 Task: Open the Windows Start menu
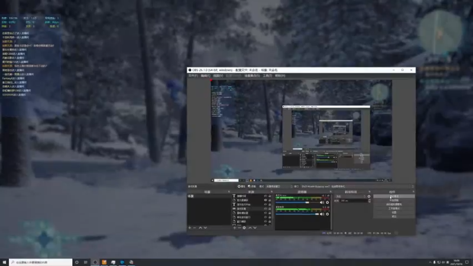click(4, 262)
